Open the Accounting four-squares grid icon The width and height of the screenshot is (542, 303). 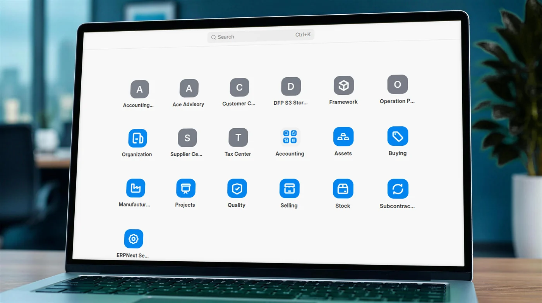(x=290, y=137)
